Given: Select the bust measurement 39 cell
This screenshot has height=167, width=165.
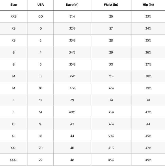Looking at the screenshot, I should [72, 100].
